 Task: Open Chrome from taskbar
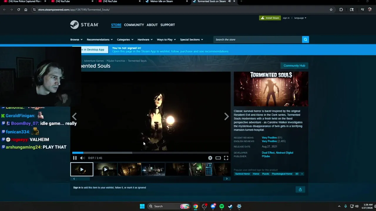(x=195, y=206)
